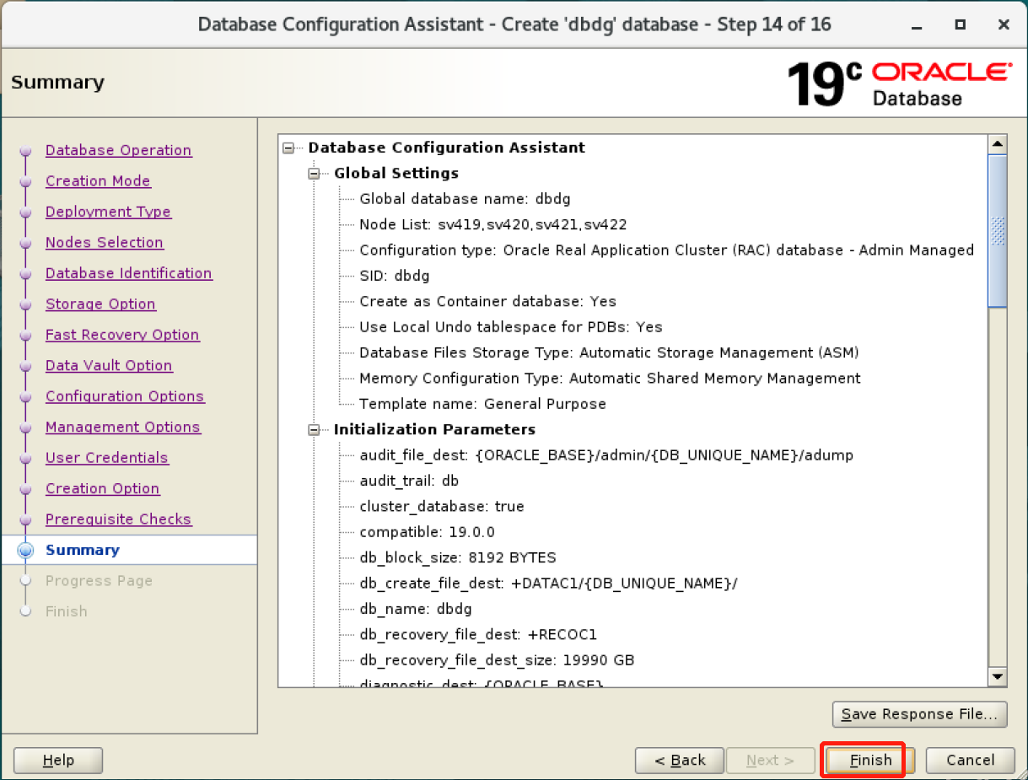Select 'cluster_database: true' row
The image size is (1028, 780).
tap(442, 507)
